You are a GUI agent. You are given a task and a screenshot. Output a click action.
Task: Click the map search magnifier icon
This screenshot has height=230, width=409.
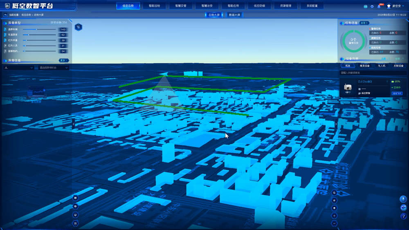click(334, 193)
